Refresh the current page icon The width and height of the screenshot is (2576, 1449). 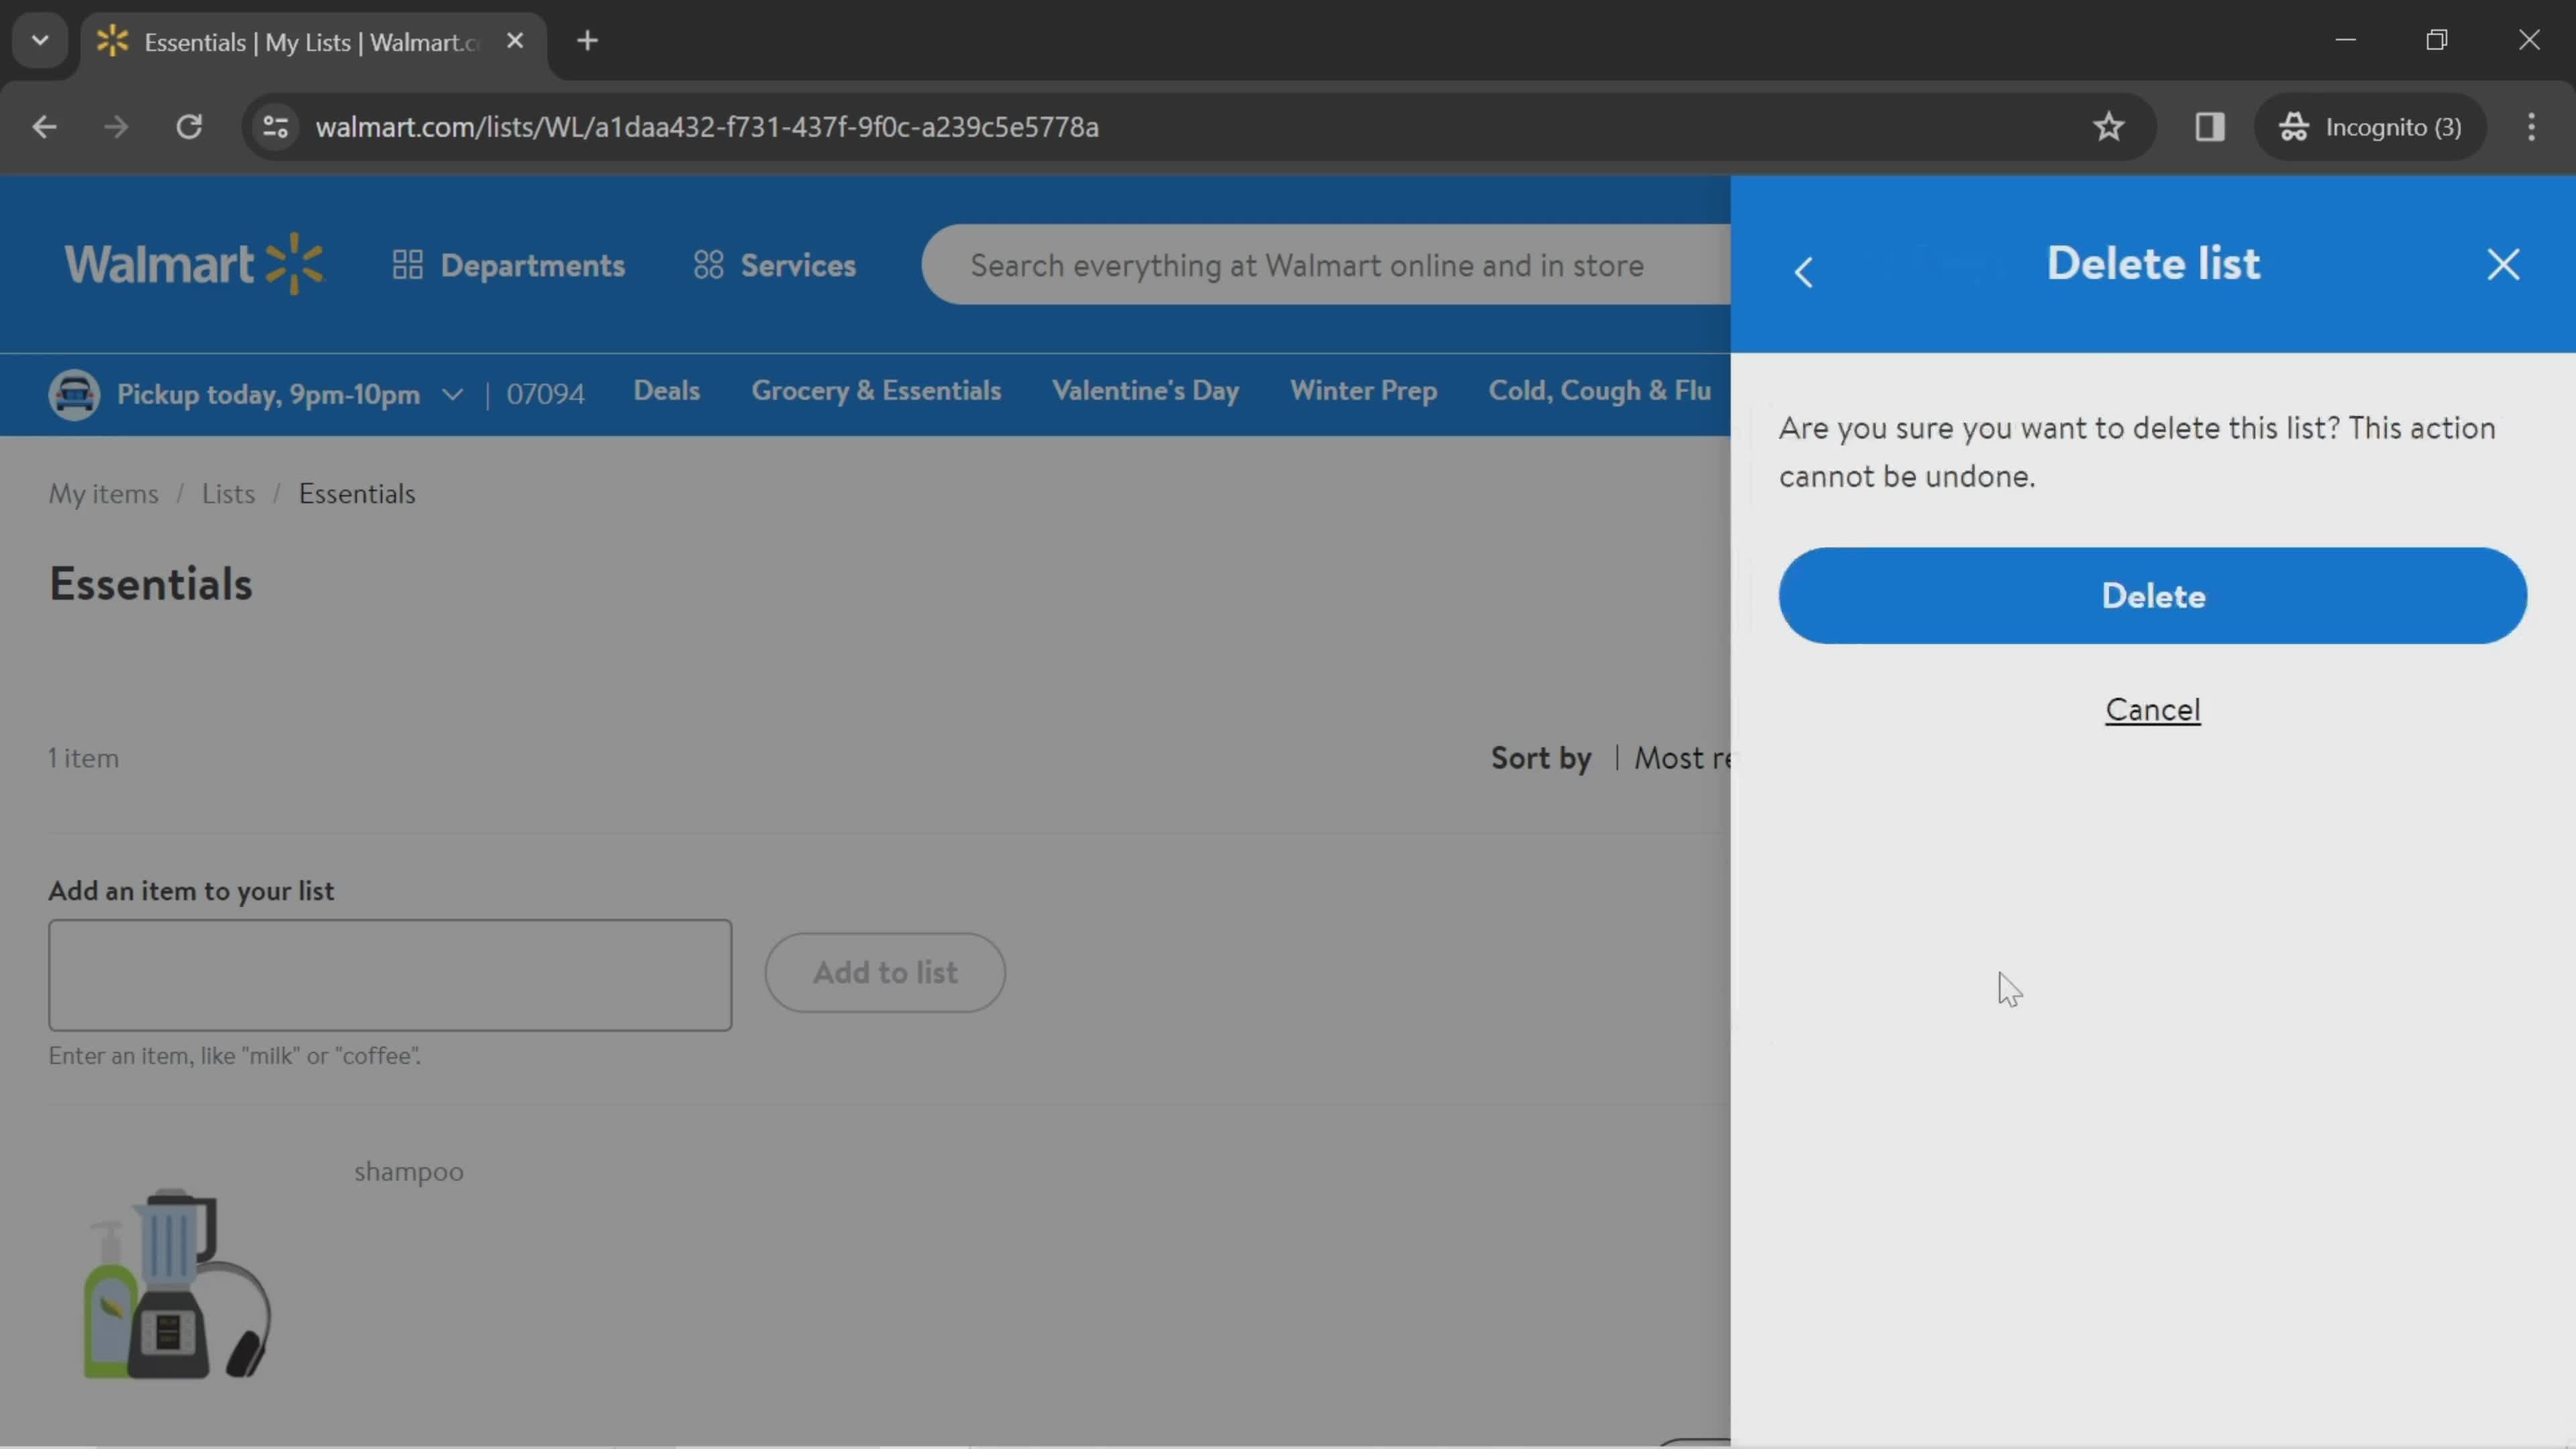[189, 125]
